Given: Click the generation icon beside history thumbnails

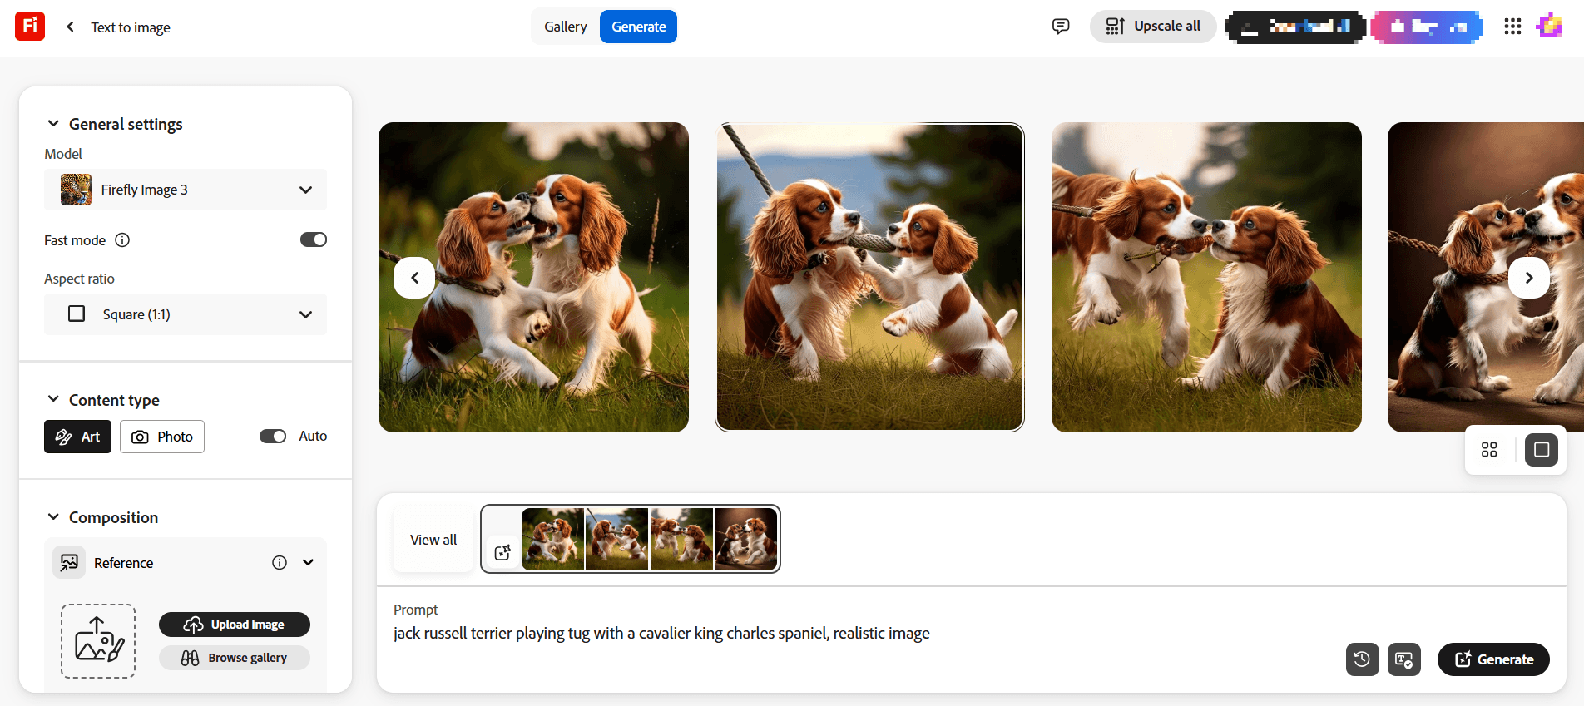Looking at the screenshot, I should (502, 552).
